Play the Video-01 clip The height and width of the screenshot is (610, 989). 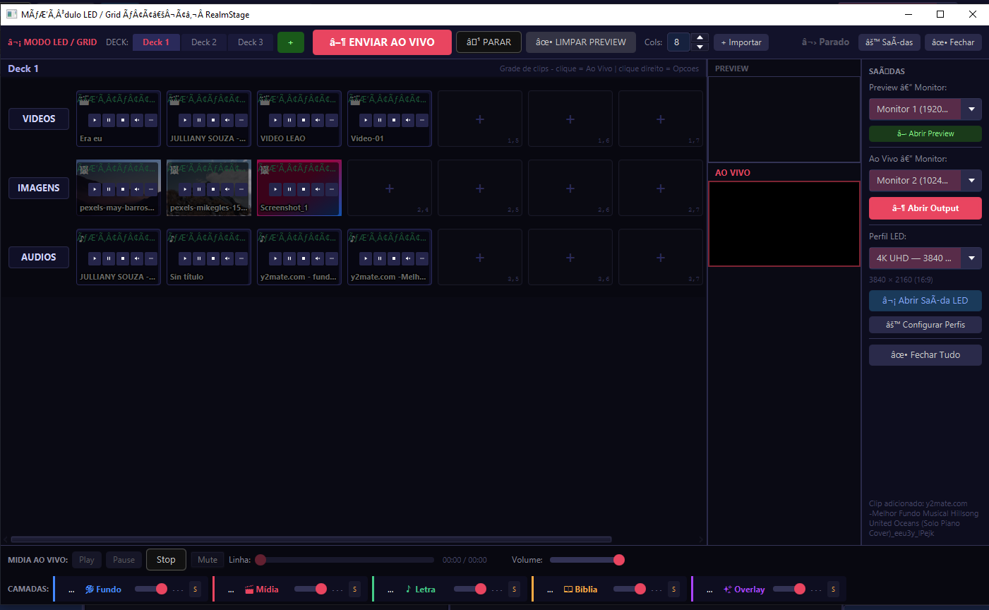point(366,120)
